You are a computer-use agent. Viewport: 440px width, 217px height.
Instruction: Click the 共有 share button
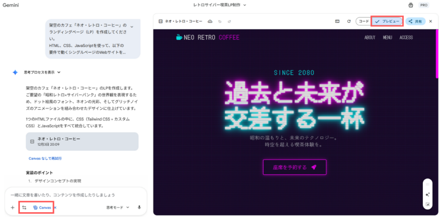(416, 21)
